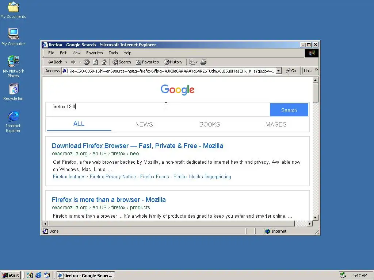Image resolution: width=374 pixels, height=280 pixels.
Task: Click vertical scrollbar down arrow
Action: click(315, 217)
